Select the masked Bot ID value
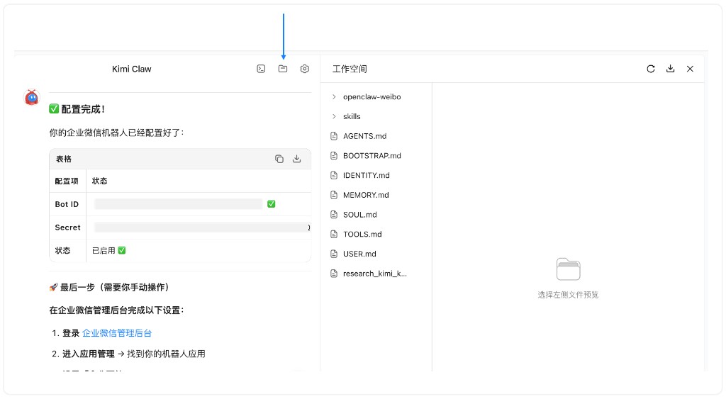This screenshot has height=399, width=726. tap(178, 204)
